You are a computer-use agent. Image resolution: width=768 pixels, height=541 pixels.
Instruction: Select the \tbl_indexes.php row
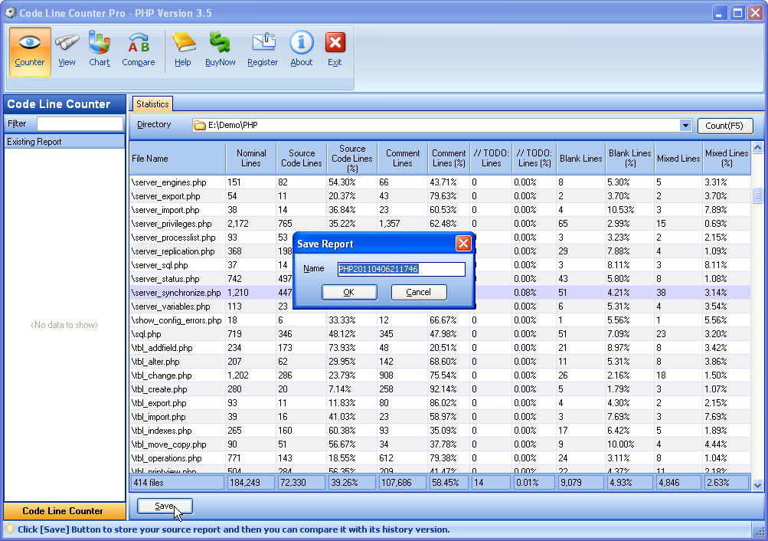(440, 431)
